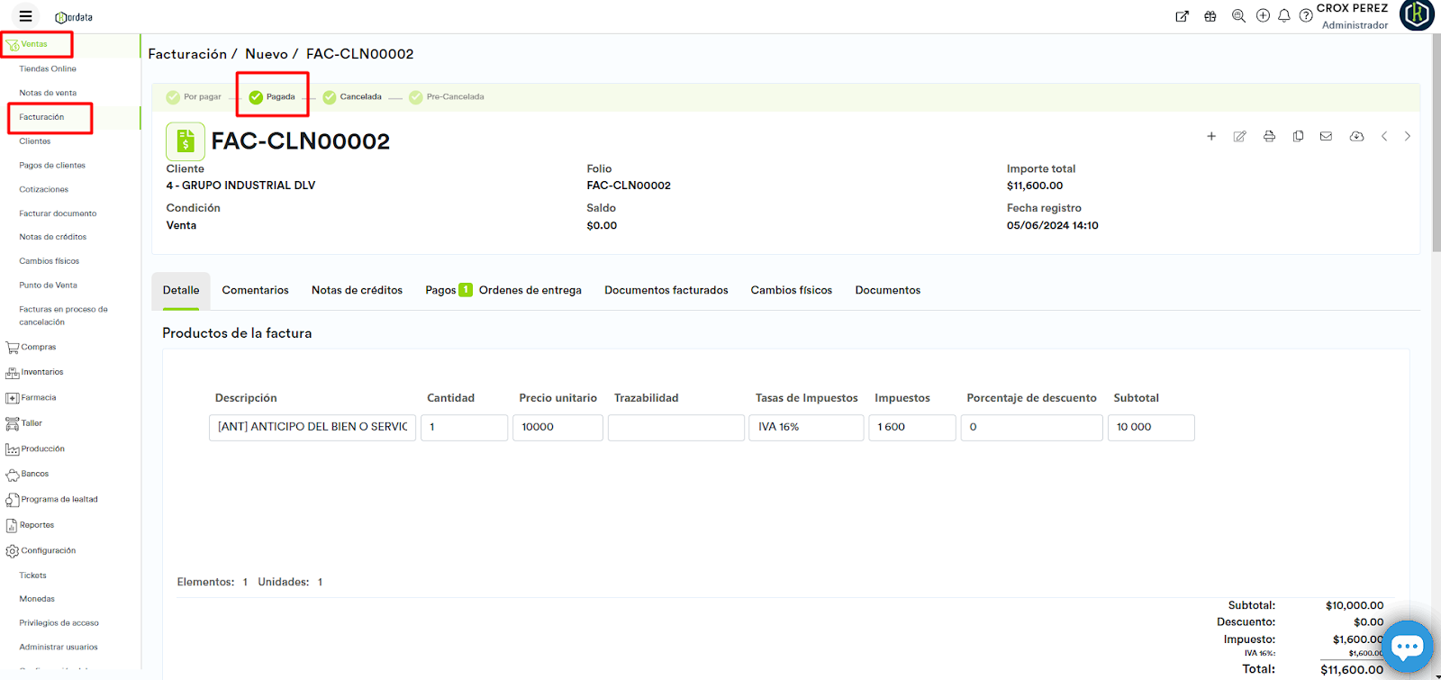The image size is (1441, 680).
Task: Mark the invoice status as Cancelada
Action: 352,96
